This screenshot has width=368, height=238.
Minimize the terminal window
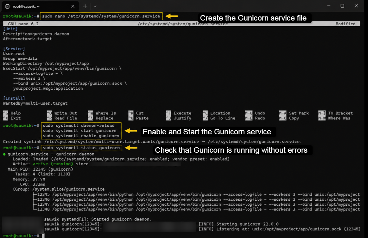(329, 6)
